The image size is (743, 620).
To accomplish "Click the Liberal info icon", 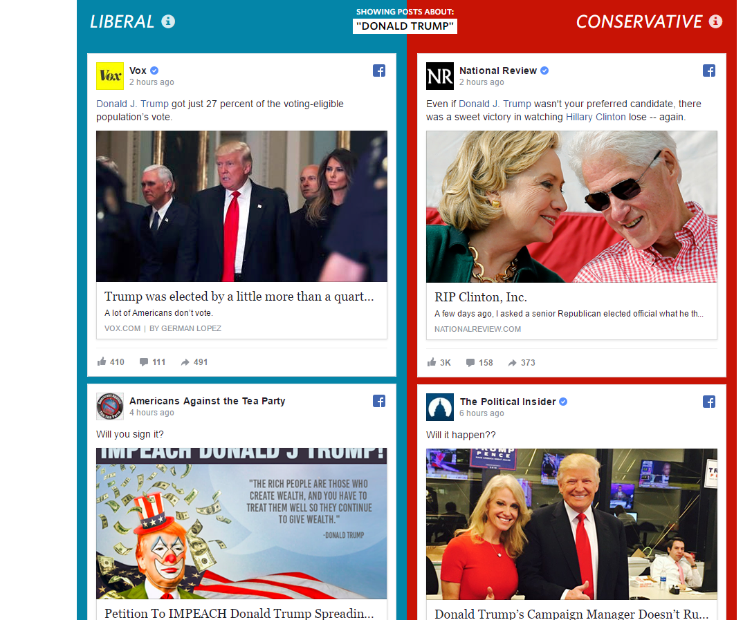I will tap(168, 21).
